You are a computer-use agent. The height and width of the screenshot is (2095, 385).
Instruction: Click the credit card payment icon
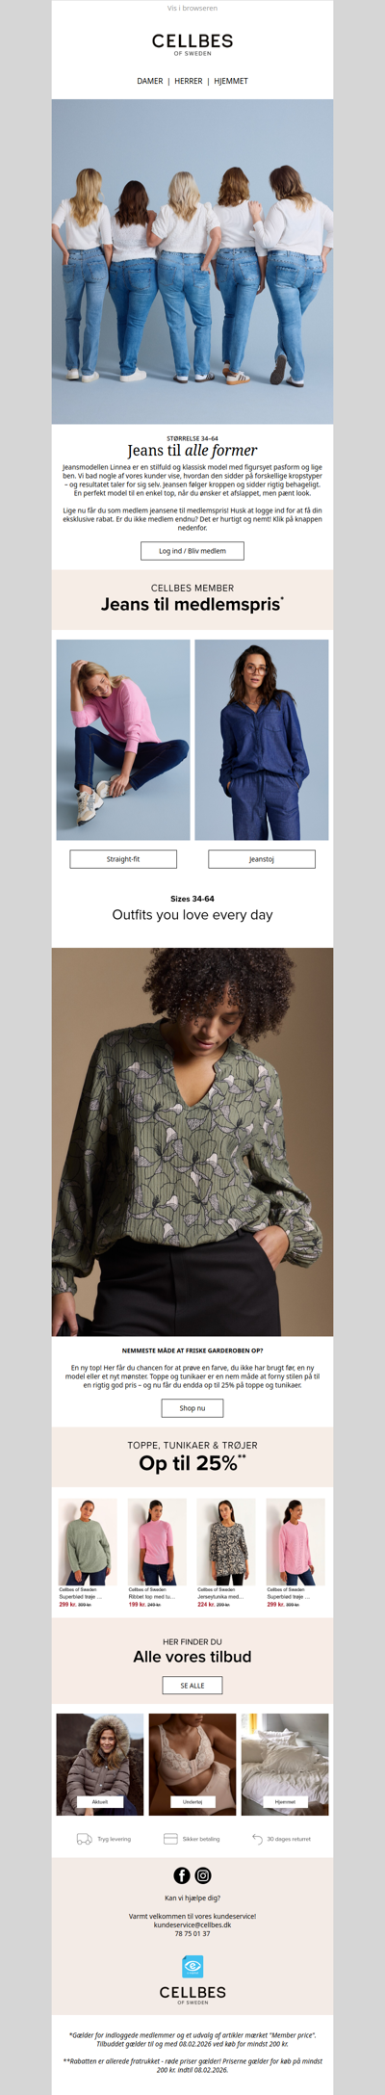[170, 1839]
